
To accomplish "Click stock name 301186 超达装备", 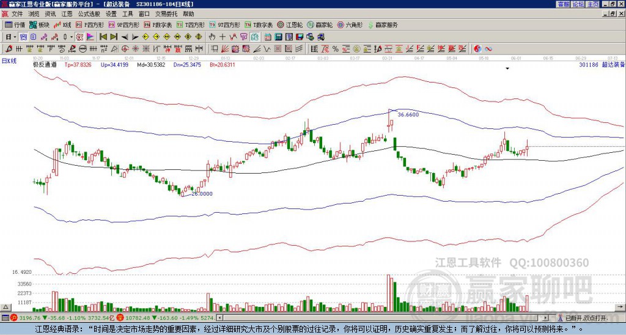I will point(602,64).
